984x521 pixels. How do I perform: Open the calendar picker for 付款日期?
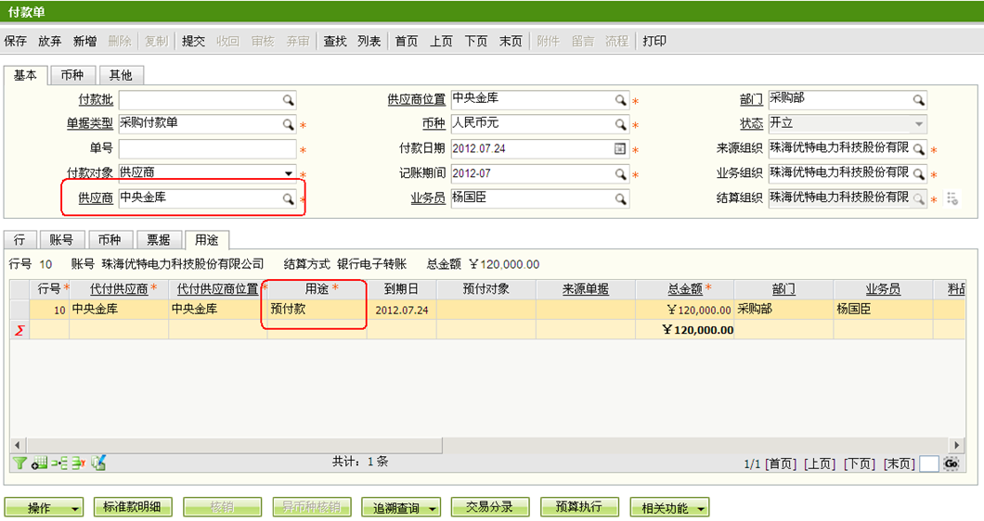pos(620,148)
